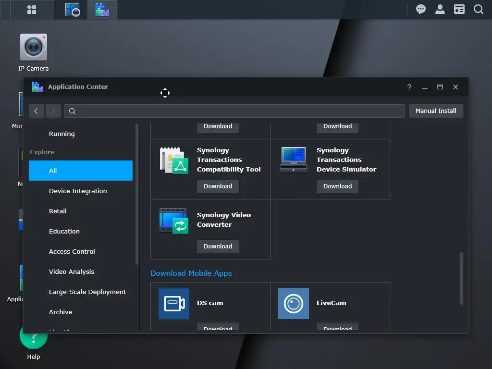Click the Manual Install button
The height and width of the screenshot is (369, 492).
click(436, 111)
